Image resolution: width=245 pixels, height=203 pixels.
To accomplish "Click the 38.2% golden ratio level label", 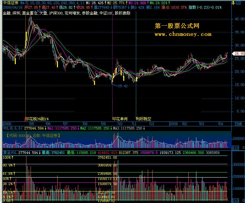I will click(9, 184).
